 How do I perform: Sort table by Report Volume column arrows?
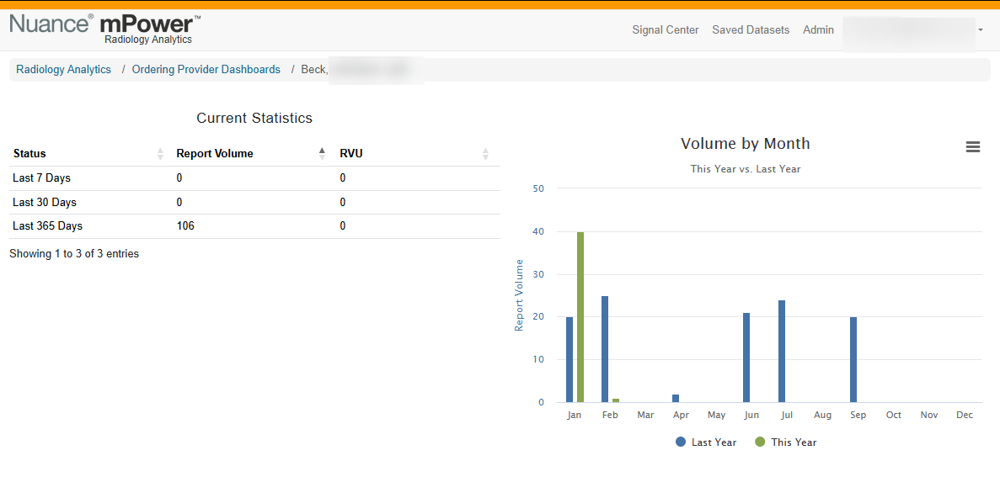click(x=322, y=153)
